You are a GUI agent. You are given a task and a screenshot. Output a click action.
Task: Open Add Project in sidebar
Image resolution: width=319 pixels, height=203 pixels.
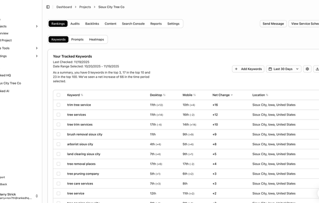point(6,40)
